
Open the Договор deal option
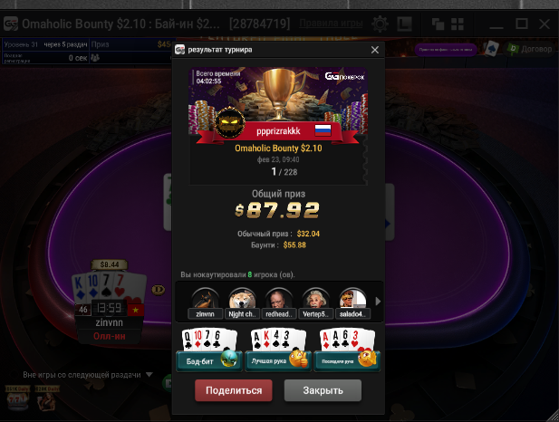pyautogui.click(x=529, y=49)
